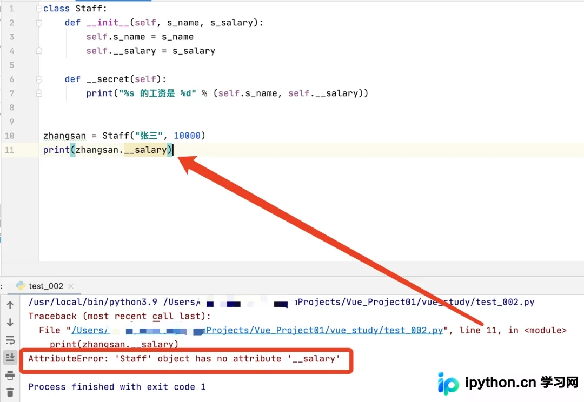Click the text 'class Staff:' on line 1
The image size is (584, 402).
(75, 9)
